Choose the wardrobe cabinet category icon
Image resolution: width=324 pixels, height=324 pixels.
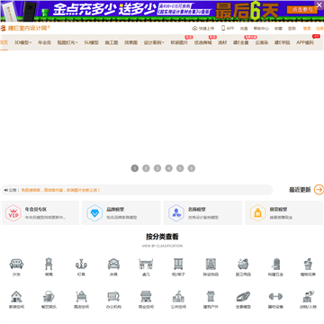(178, 264)
